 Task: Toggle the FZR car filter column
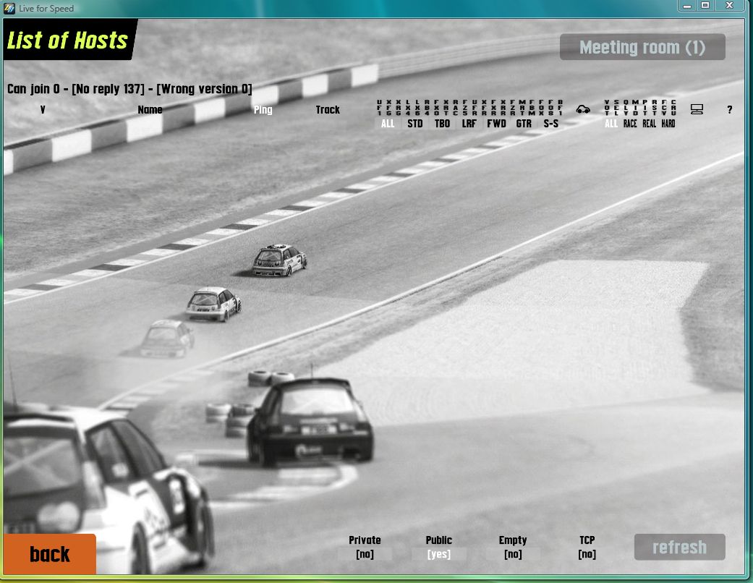512,108
